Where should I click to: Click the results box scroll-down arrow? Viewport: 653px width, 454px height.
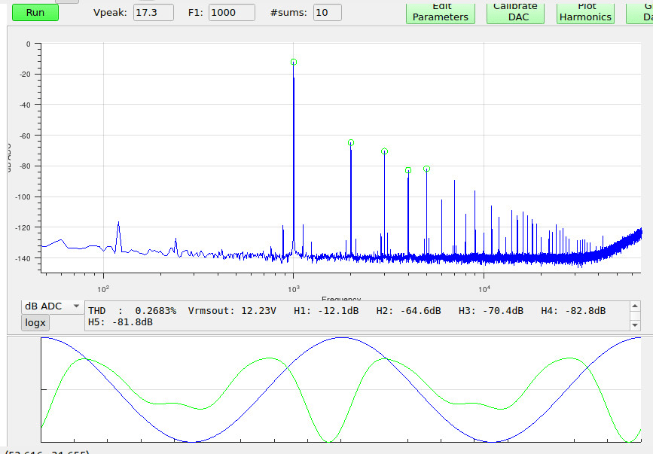(635, 325)
